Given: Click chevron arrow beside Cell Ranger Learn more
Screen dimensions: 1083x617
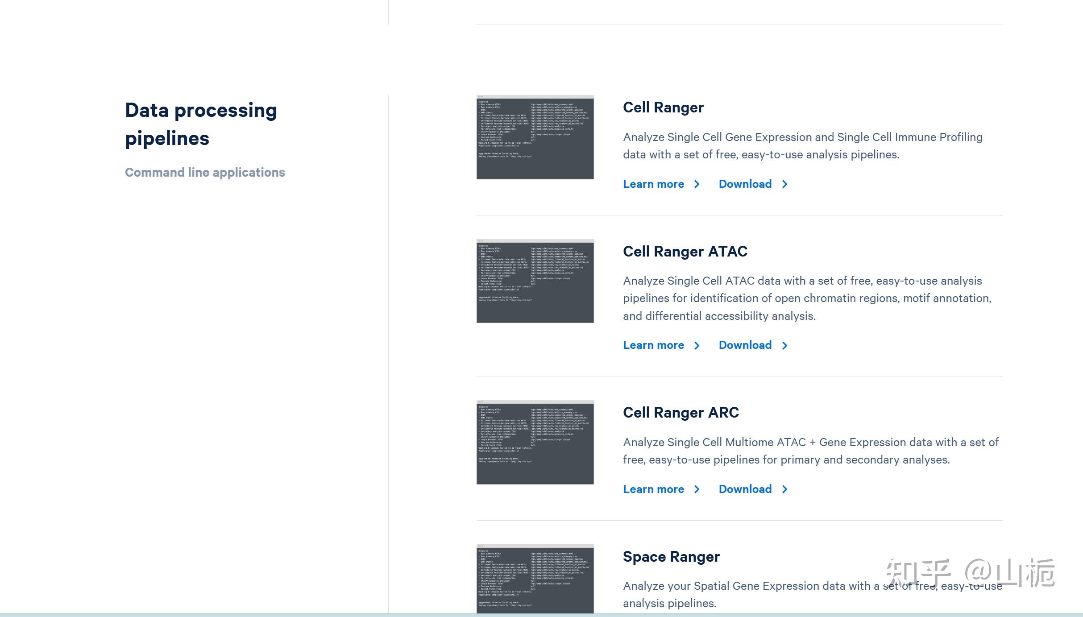Looking at the screenshot, I should (697, 184).
